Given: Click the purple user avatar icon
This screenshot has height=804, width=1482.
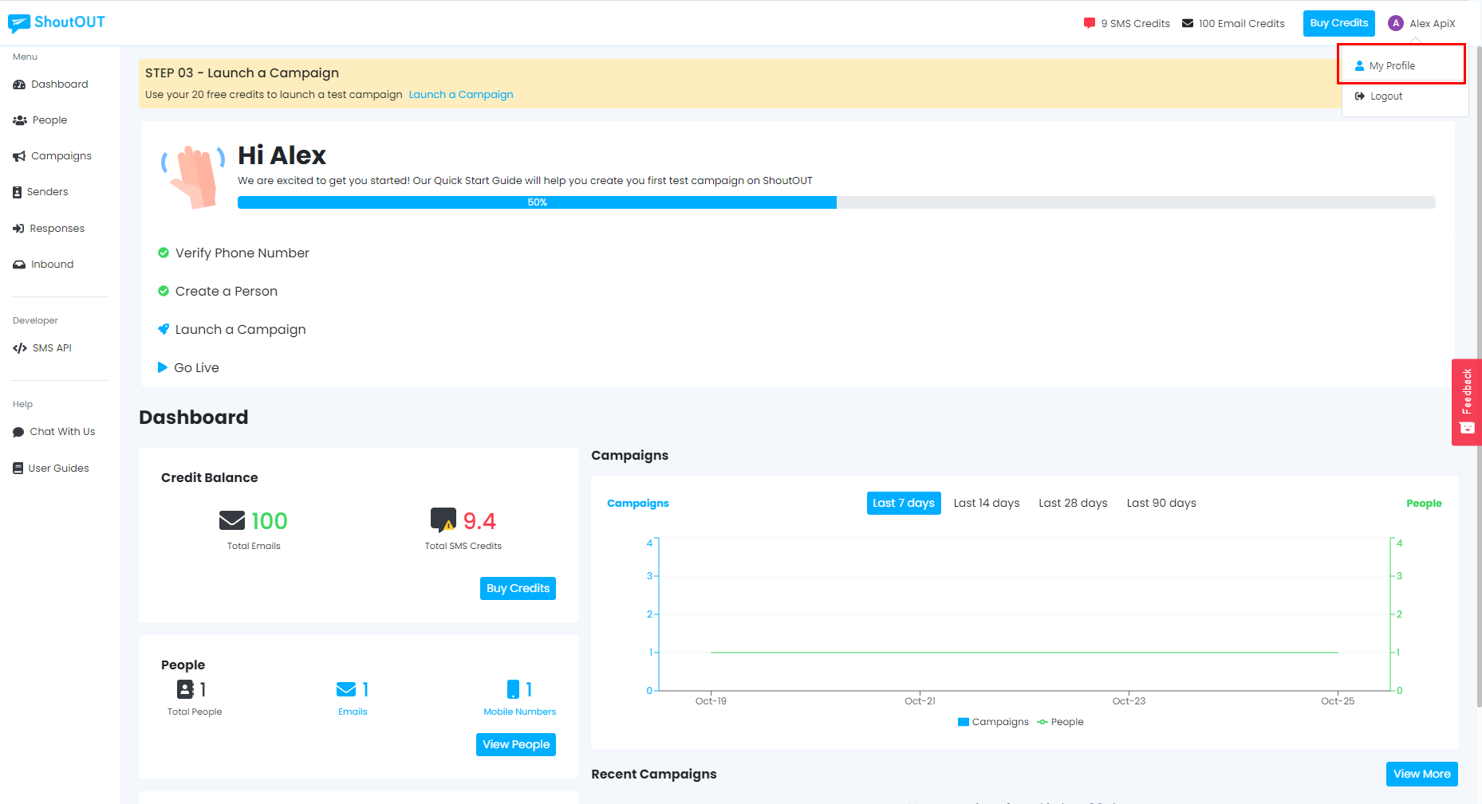Looking at the screenshot, I should pyautogui.click(x=1396, y=23).
